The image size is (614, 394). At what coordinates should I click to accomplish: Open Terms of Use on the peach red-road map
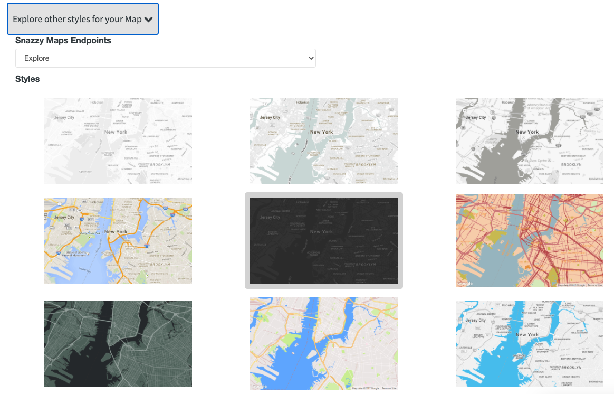tap(594, 285)
